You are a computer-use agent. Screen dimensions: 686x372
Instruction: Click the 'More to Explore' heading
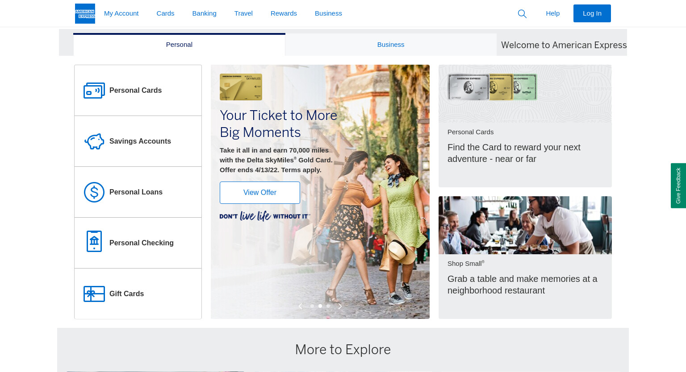(343, 350)
